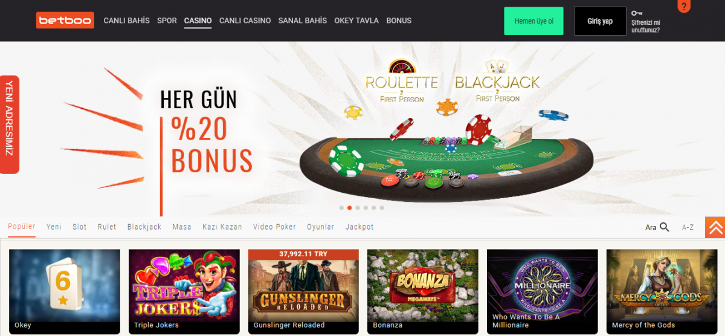Click the forgot password key icon
The height and width of the screenshot is (336, 725).
(637, 13)
